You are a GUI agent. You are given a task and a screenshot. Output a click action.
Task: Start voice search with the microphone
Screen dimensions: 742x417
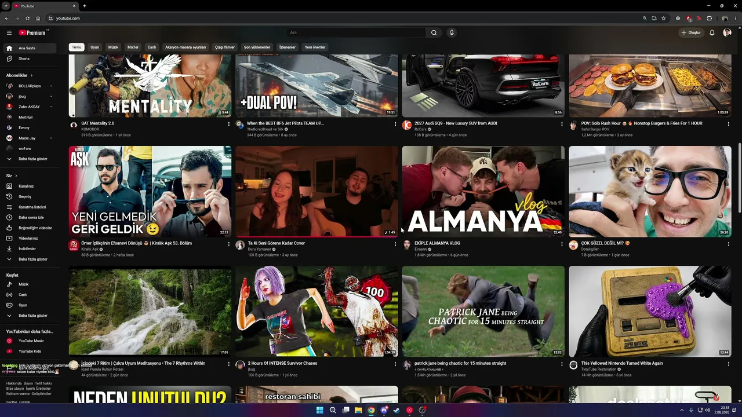pos(452,32)
